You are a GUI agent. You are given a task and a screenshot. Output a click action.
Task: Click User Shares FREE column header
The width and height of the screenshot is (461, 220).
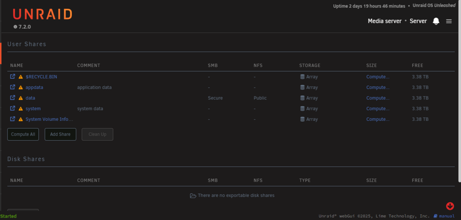coord(417,65)
